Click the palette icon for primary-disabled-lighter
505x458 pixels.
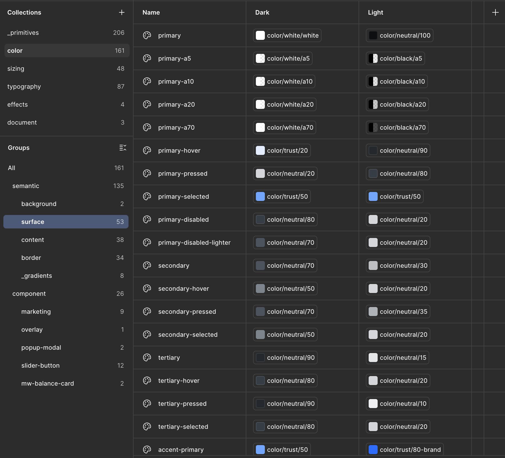click(x=147, y=242)
